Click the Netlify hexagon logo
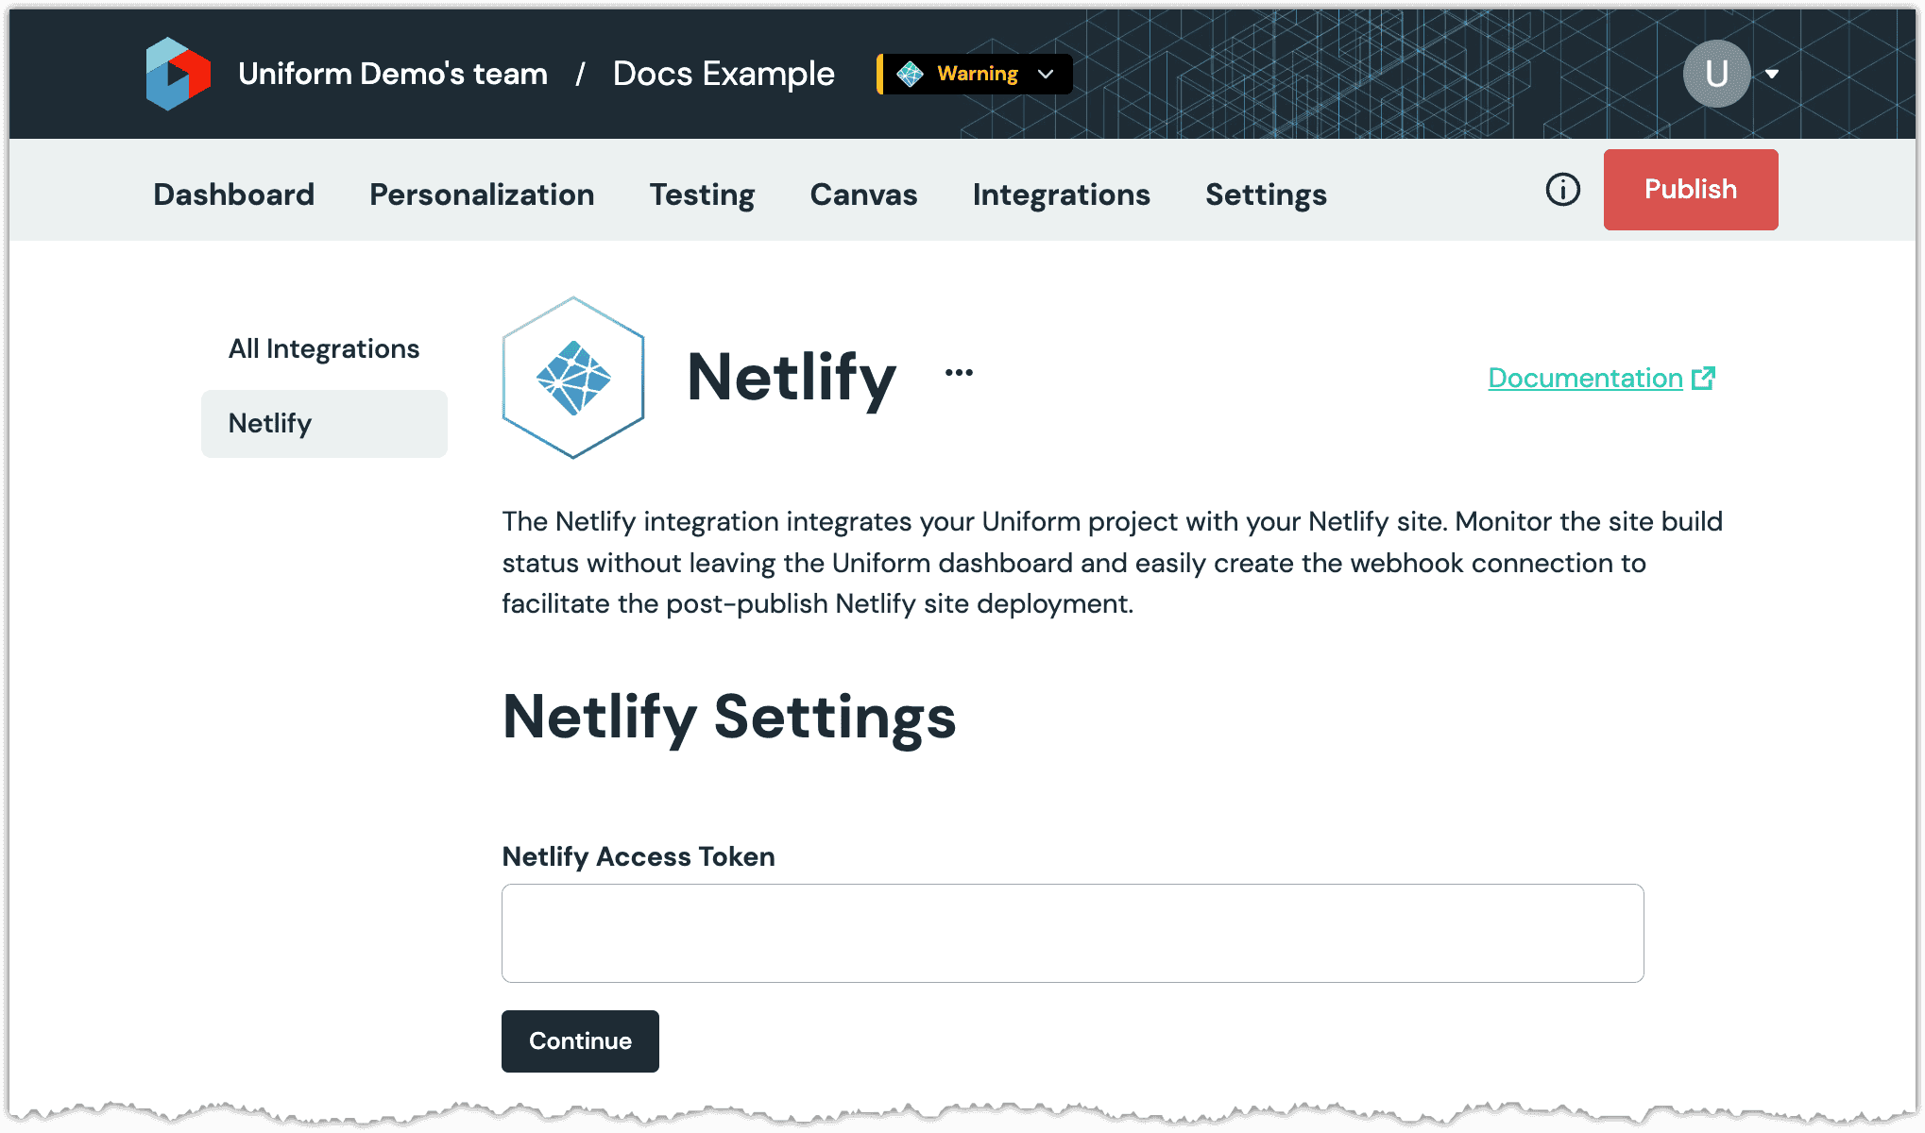 point(573,378)
